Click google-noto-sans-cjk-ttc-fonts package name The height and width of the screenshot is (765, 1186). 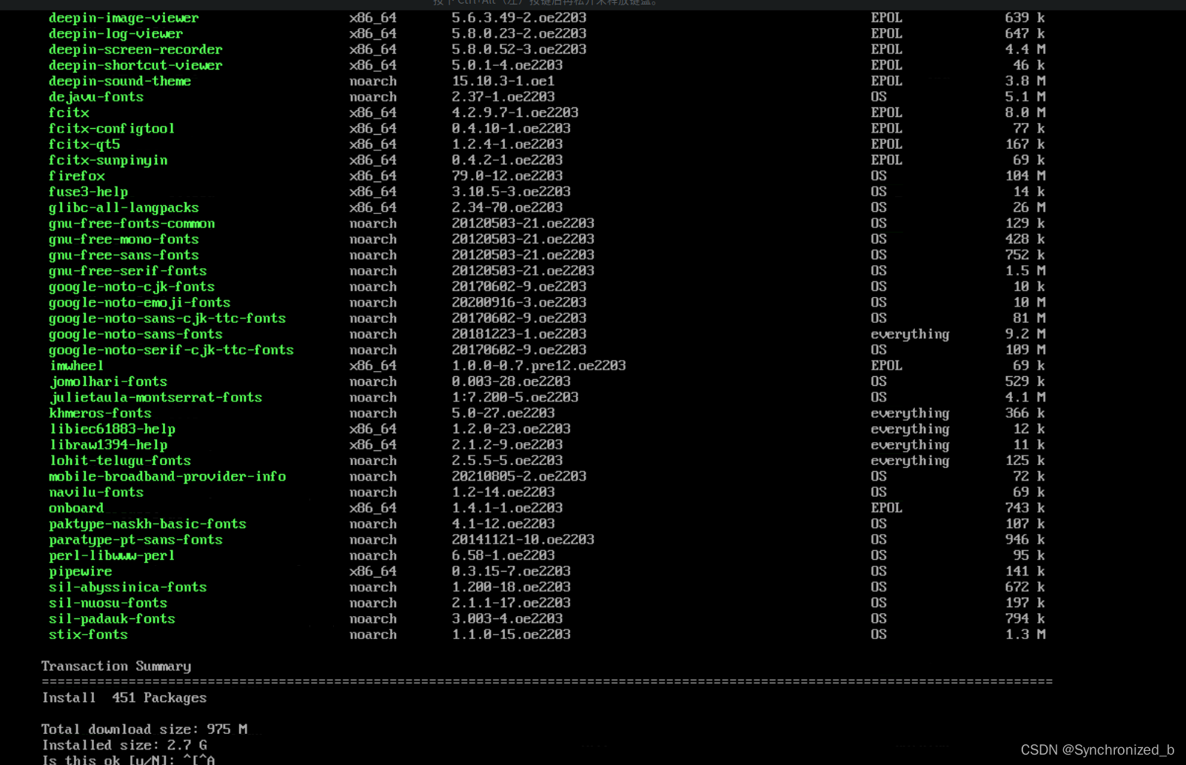(167, 318)
